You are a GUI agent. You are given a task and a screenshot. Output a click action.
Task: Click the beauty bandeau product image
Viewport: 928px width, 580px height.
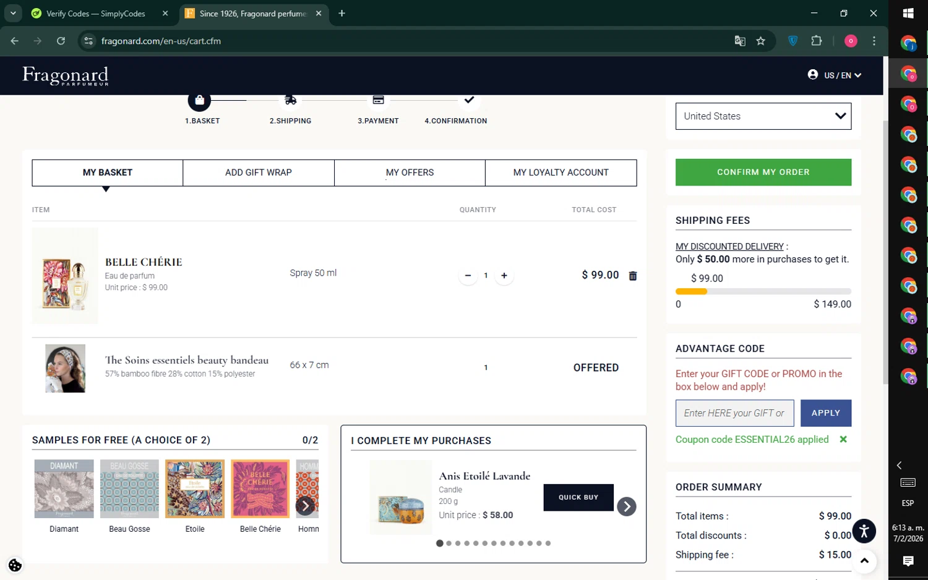click(65, 369)
